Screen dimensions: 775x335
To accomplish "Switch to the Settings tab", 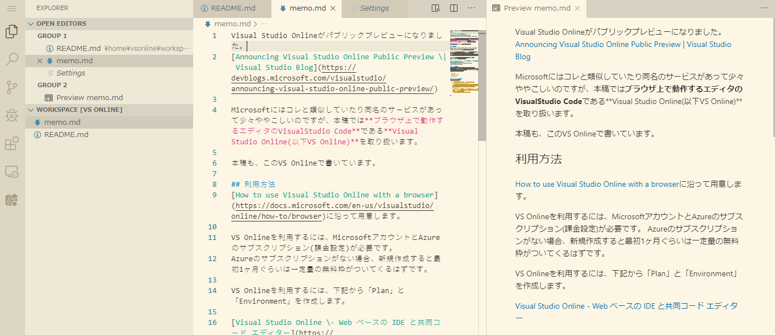I will (x=374, y=8).
